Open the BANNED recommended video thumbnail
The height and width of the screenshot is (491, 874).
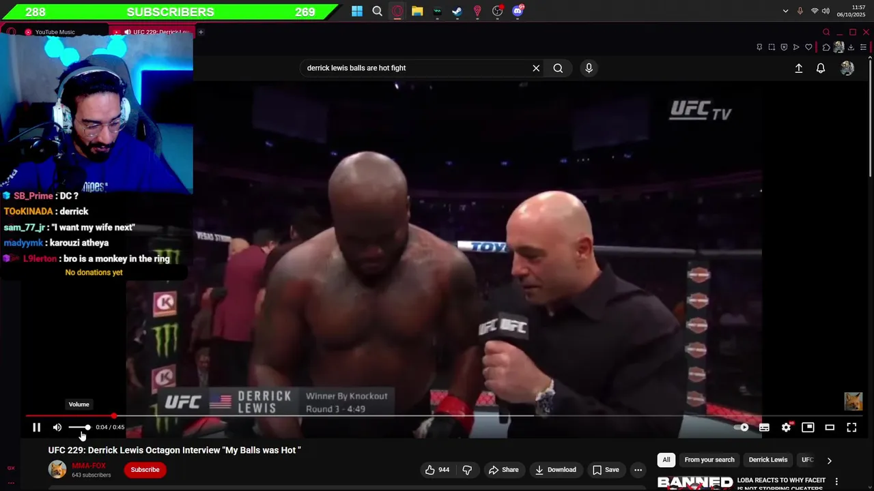[695, 483]
